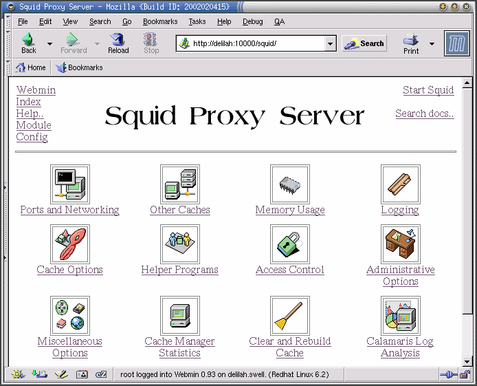This screenshot has width=477, height=386.
Task: Click the Start Squid link
Action: 428,90
